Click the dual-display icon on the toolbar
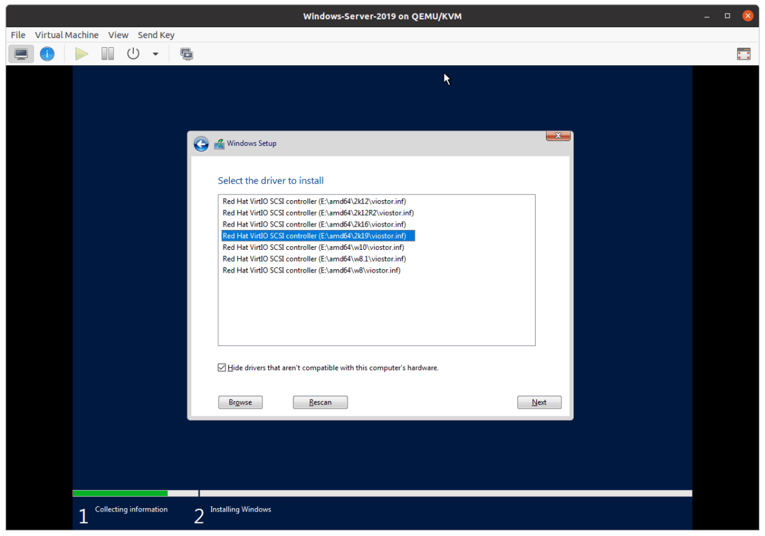The width and height of the screenshot is (765, 536). pos(187,54)
